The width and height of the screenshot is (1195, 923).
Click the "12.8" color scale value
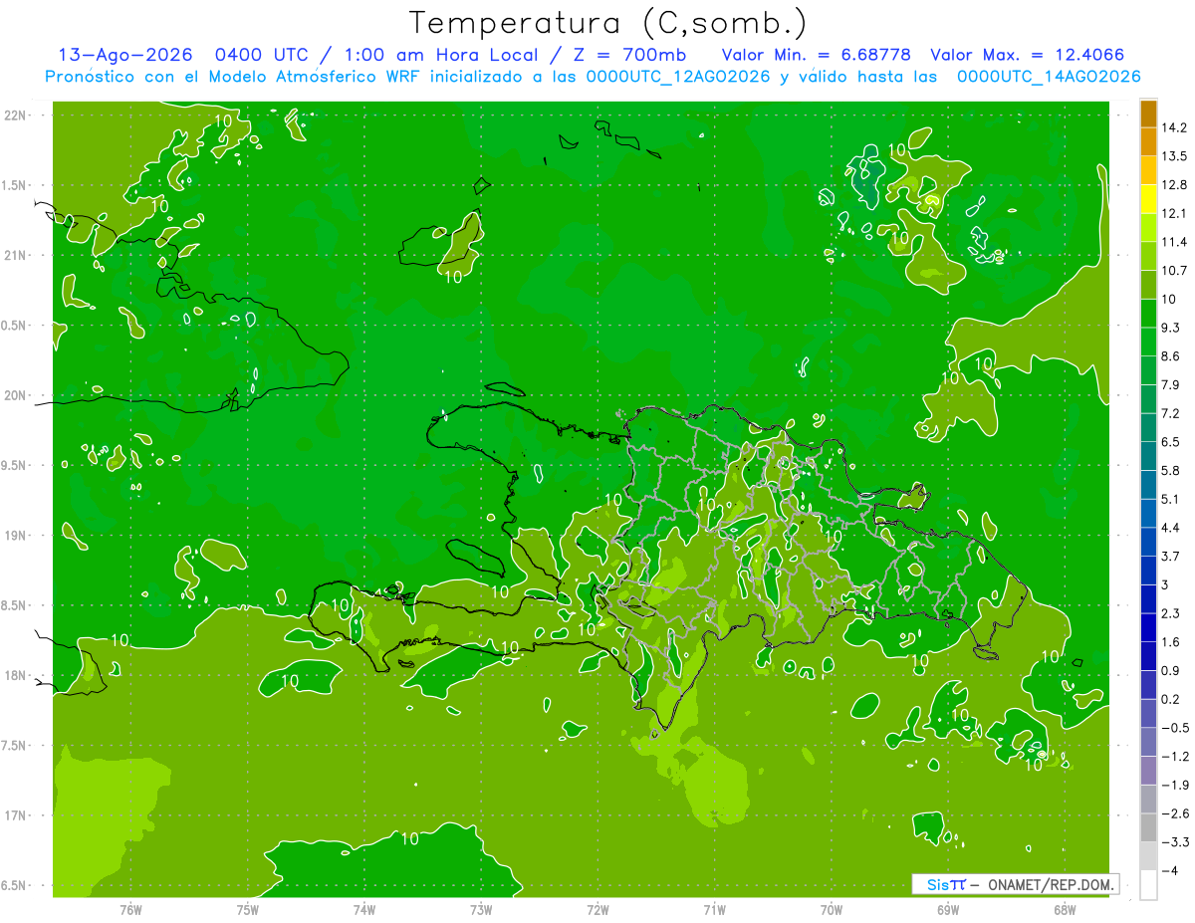click(x=1173, y=185)
